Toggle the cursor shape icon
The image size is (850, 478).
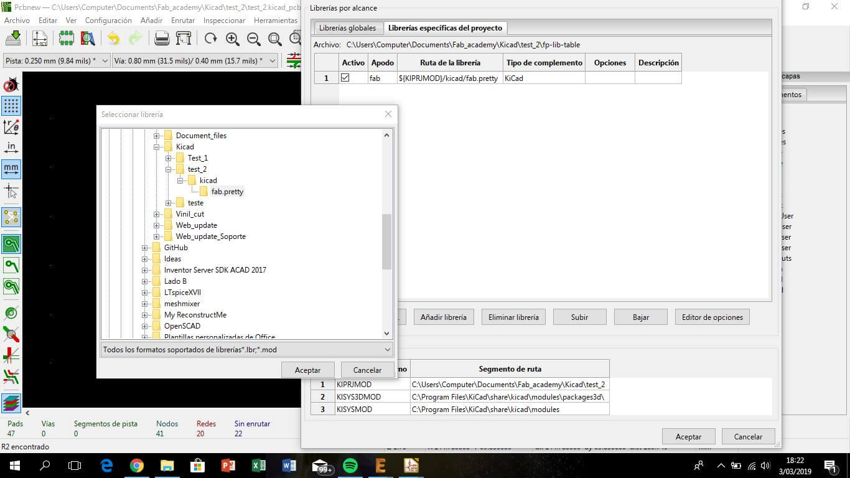tap(11, 190)
